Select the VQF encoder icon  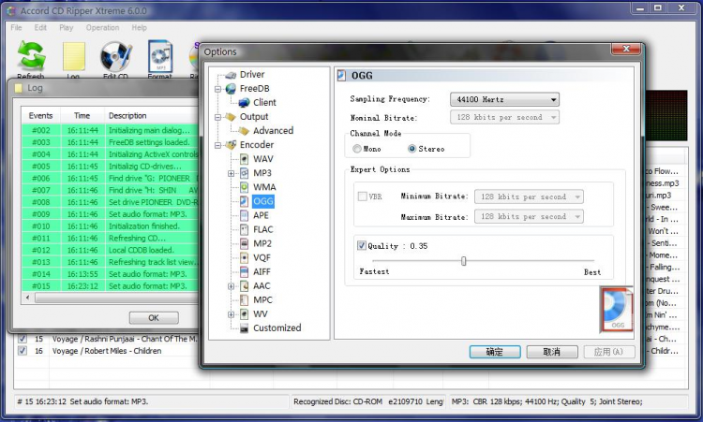click(245, 257)
